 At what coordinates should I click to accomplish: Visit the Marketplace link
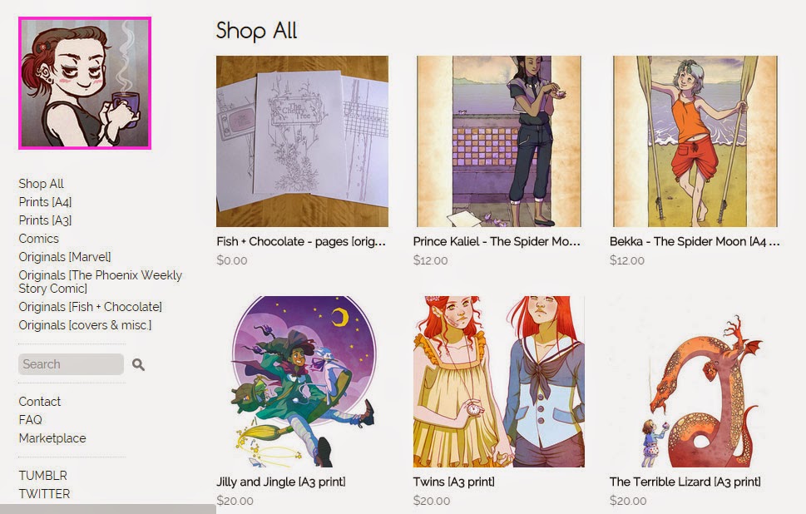pyautogui.click(x=52, y=438)
